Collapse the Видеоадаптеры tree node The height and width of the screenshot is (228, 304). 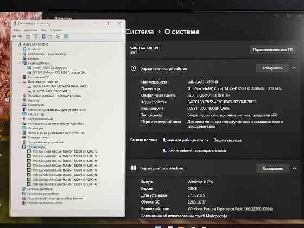[x=20, y=63]
